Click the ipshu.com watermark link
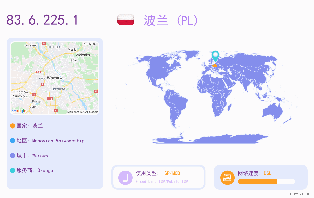 pos(298,194)
